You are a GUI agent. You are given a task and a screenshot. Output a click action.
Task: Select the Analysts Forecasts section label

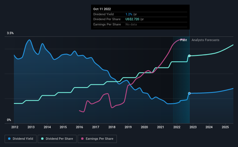point(205,40)
